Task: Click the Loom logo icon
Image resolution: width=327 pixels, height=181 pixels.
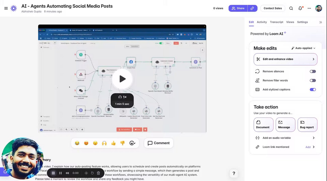Action: (14, 8)
